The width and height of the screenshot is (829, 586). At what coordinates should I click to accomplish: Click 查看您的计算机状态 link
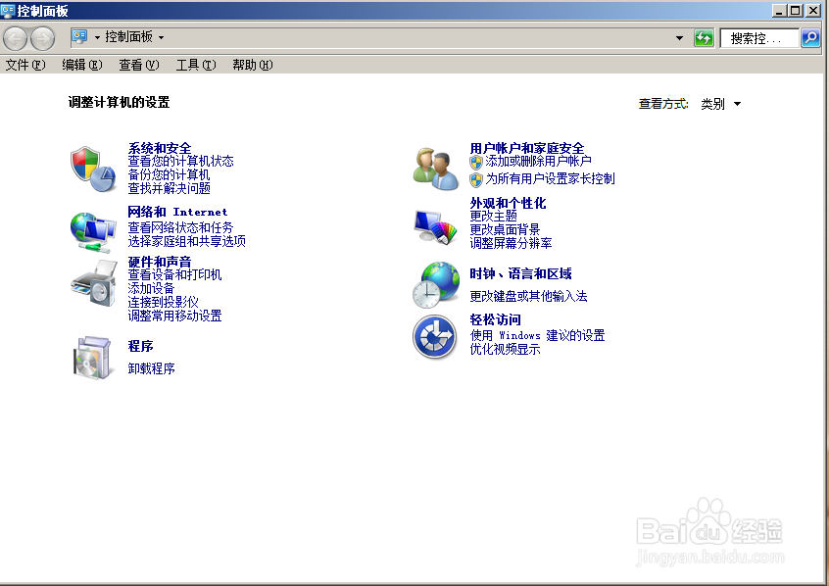181,162
